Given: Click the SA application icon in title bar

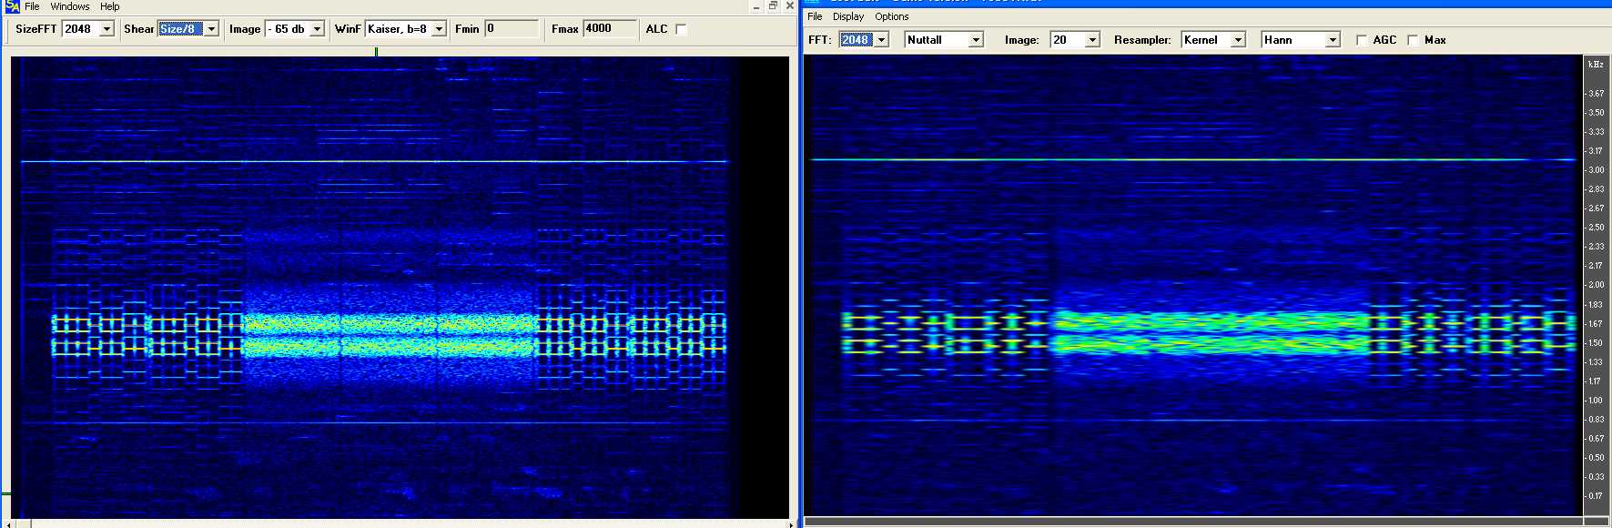Looking at the screenshot, I should (12, 6).
